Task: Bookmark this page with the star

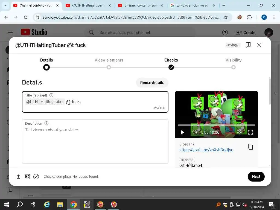Action: (226, 17)
